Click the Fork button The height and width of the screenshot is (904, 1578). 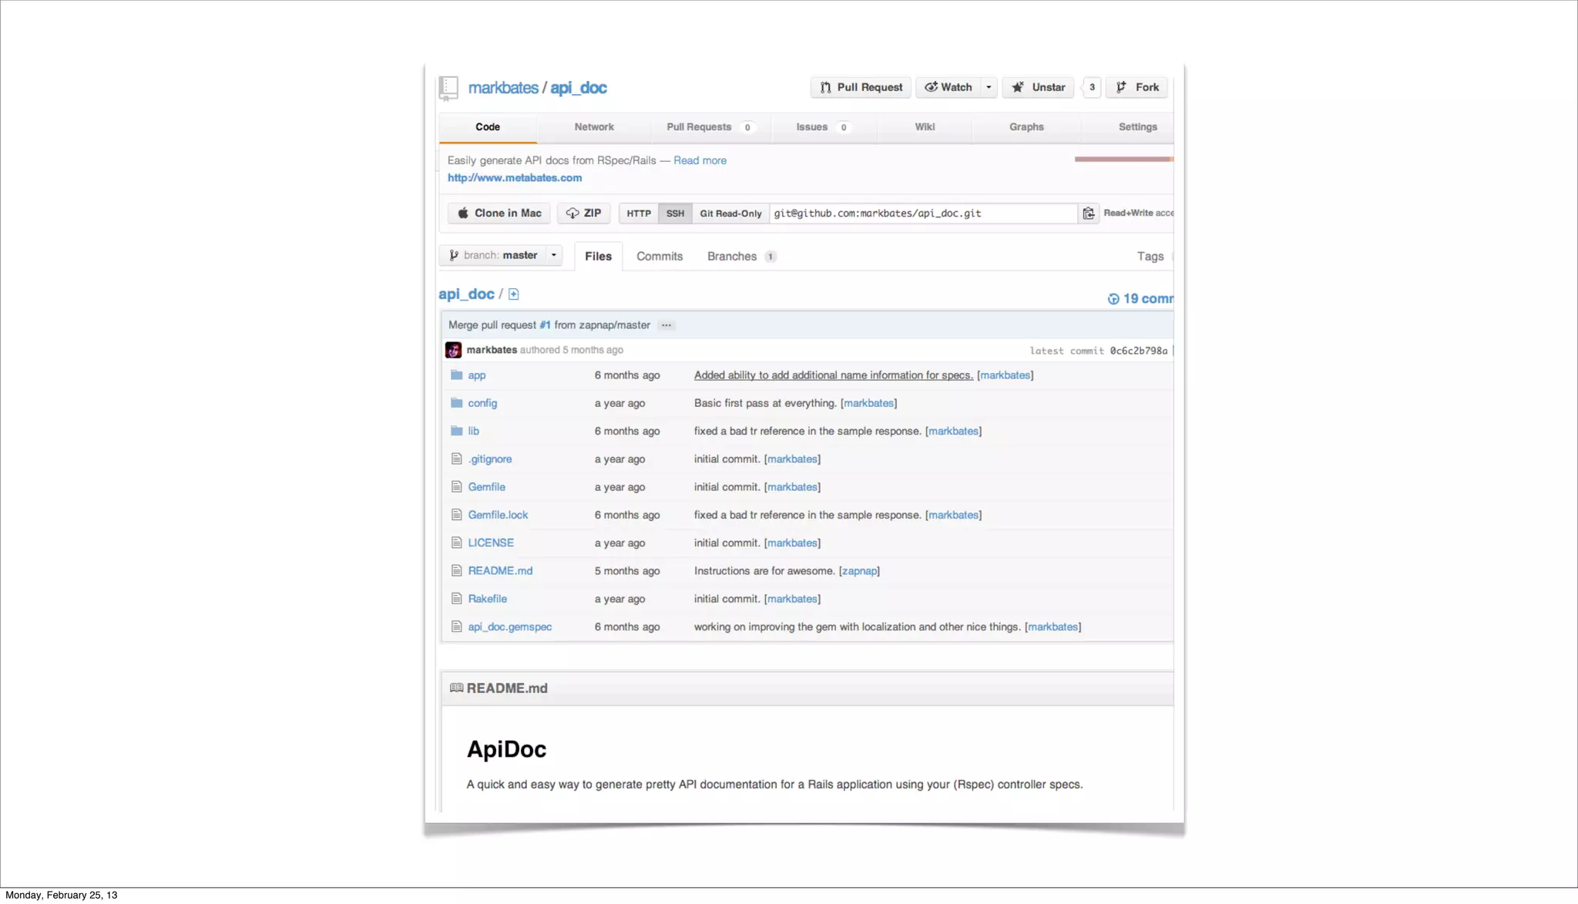pos(1137,87)
